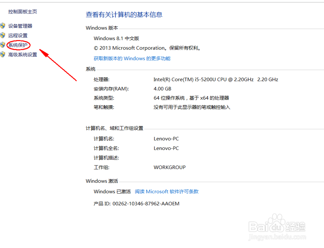The image size is (324, 248).
Task: Return to 控制面板主页
Action: click(22, 12)
